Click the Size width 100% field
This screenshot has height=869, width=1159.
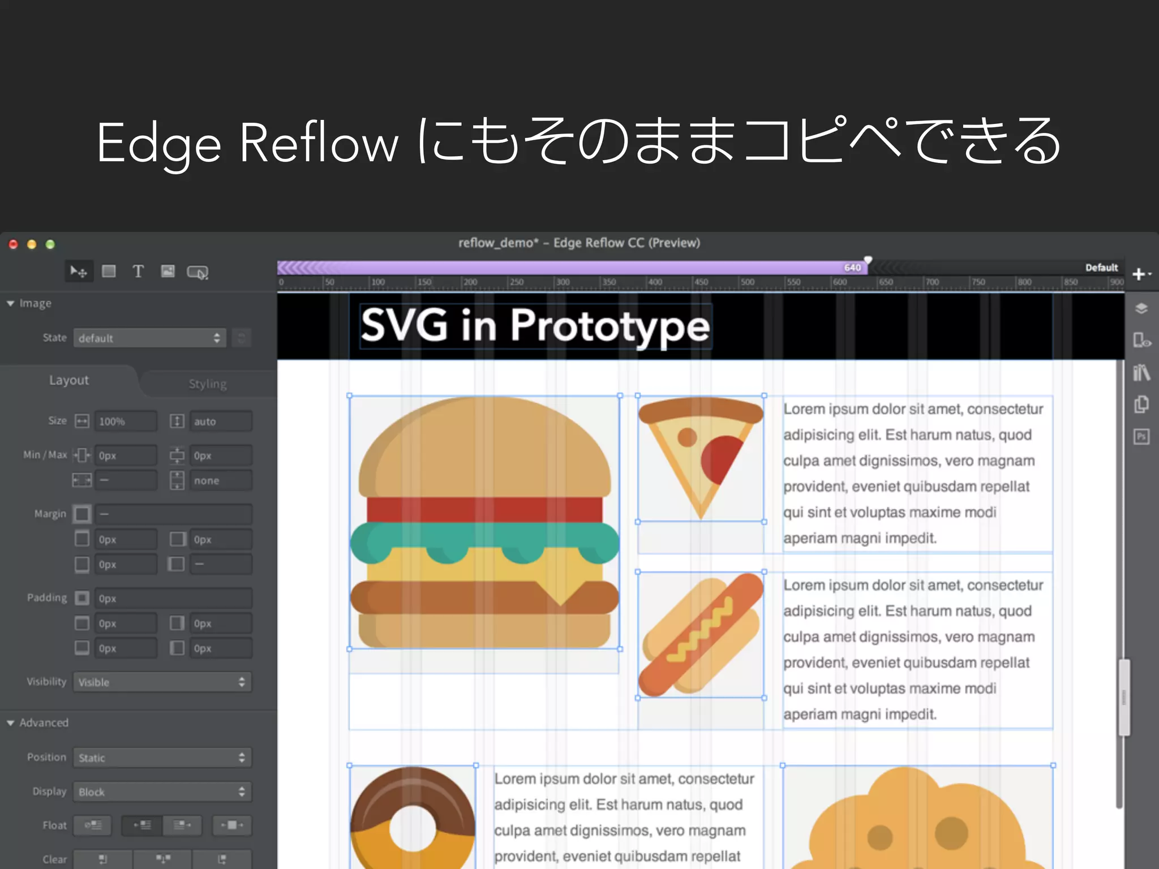pyautogui.click(x=125, y=421)
